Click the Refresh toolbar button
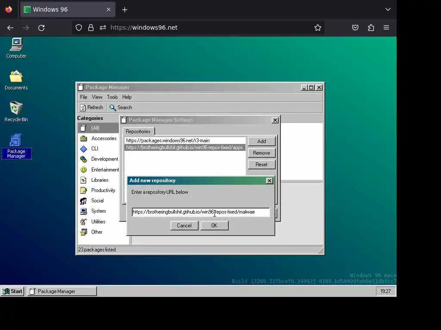The width and height of the screenshot is (441, 330). 92,107
